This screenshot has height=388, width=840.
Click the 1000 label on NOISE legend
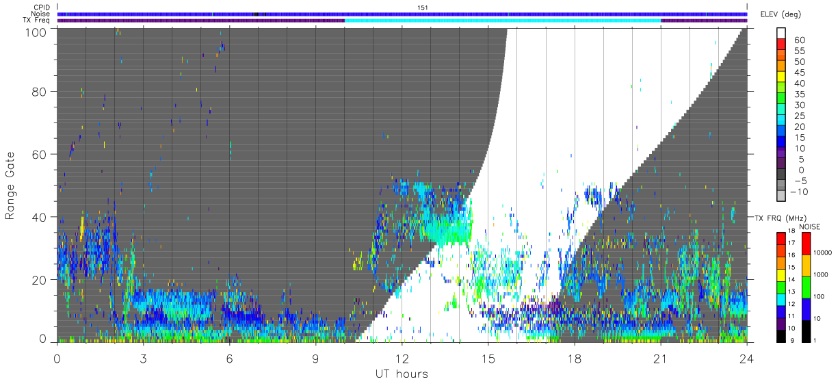(820, 274)
